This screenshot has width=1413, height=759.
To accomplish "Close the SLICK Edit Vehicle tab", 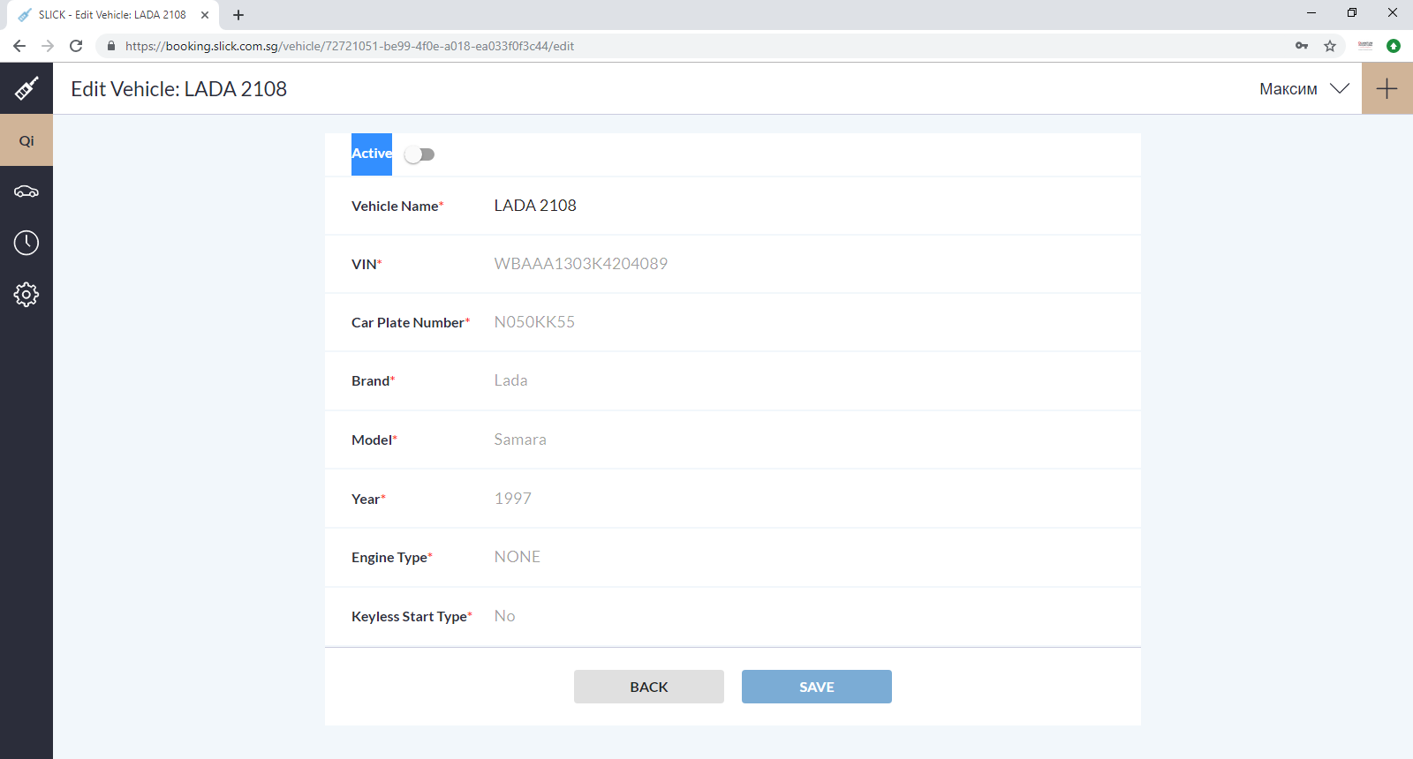I will coord(205,15).
